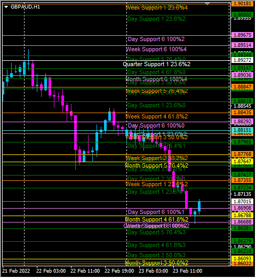Select the Day Support 4 61.8%3 label
256x278 pixels.
point(156,245)
